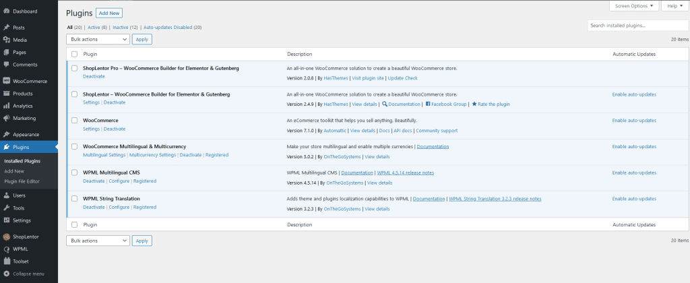Click the star icon beside Rate the plugin

click(474, 104)
